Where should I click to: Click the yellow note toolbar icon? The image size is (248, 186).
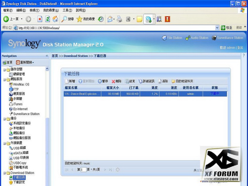tap(139, 19)
